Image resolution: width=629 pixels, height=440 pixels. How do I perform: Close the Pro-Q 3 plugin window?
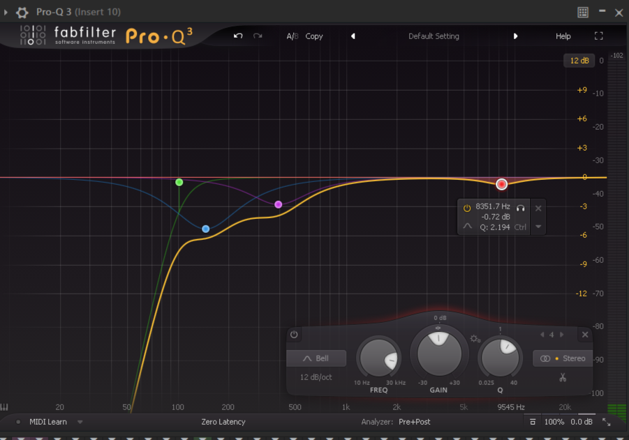click(x=619, y=13)
